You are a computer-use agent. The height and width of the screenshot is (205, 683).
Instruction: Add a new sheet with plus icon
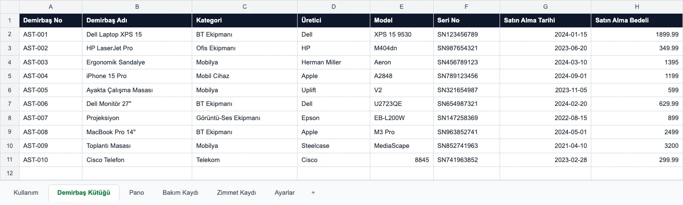click(x=313, y=192)
